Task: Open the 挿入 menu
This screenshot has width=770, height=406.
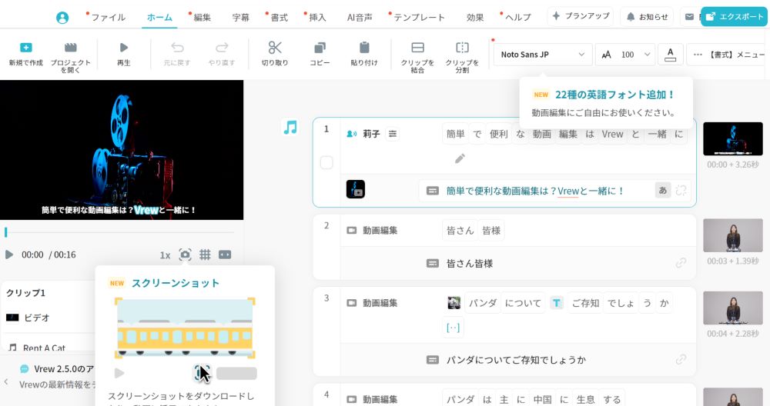Action: click(317, 17)
